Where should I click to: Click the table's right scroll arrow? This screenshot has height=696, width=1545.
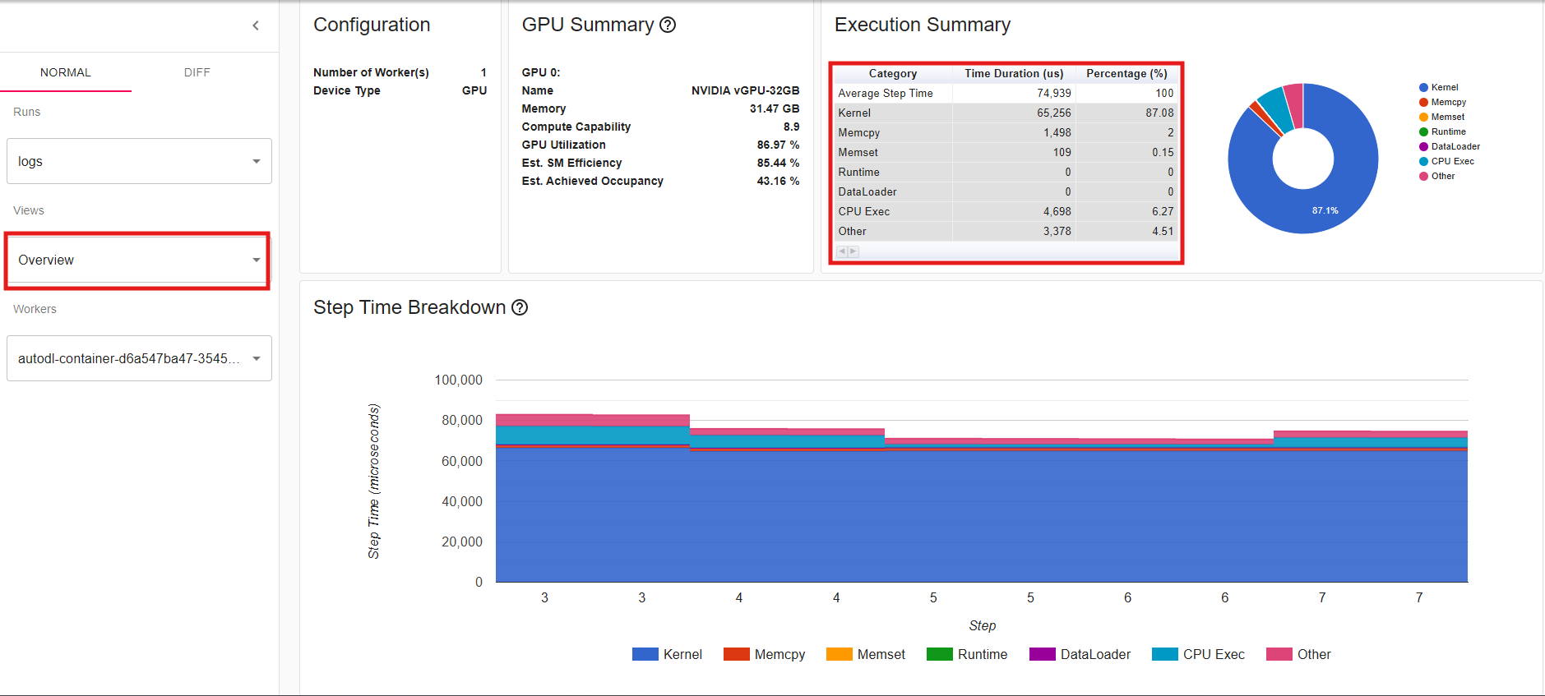click(853, 251)
